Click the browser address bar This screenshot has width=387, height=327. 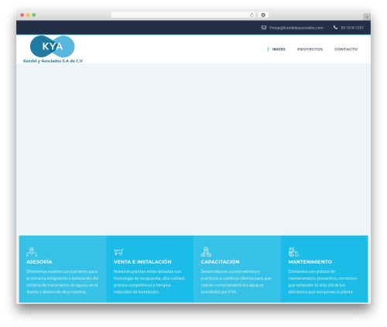(183, 15)
